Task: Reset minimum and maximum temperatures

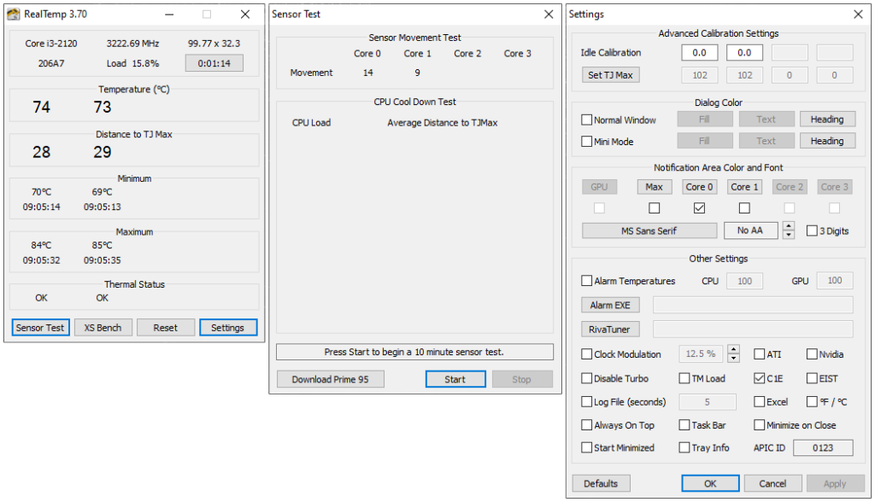Action: 165,327
